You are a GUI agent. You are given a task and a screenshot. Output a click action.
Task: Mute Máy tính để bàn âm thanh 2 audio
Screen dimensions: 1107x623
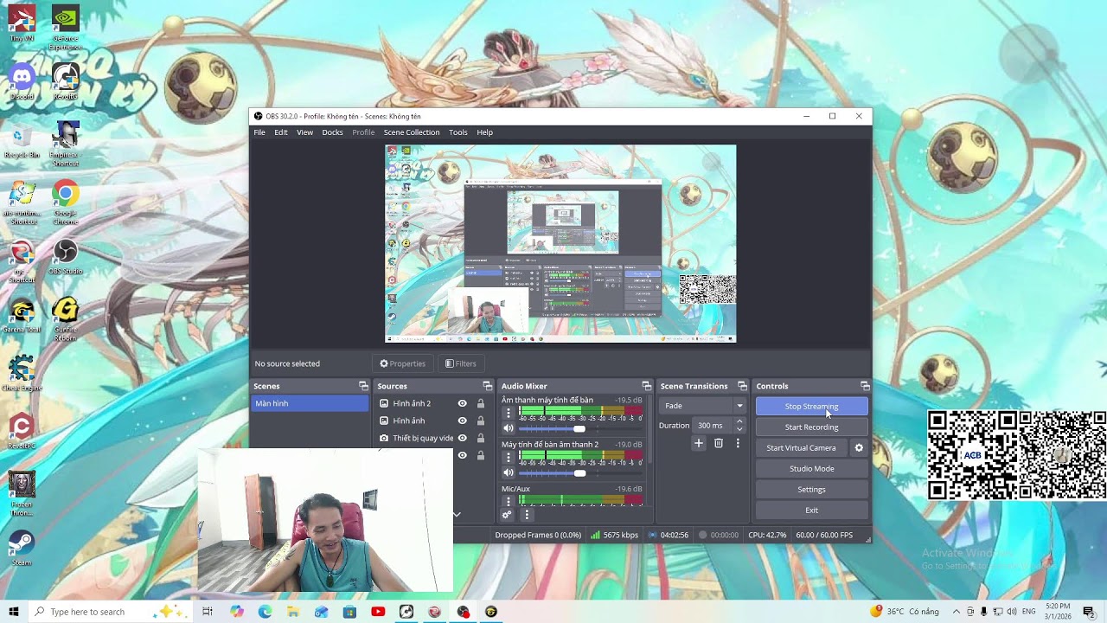pyautogui.click(x=509, y=472)
